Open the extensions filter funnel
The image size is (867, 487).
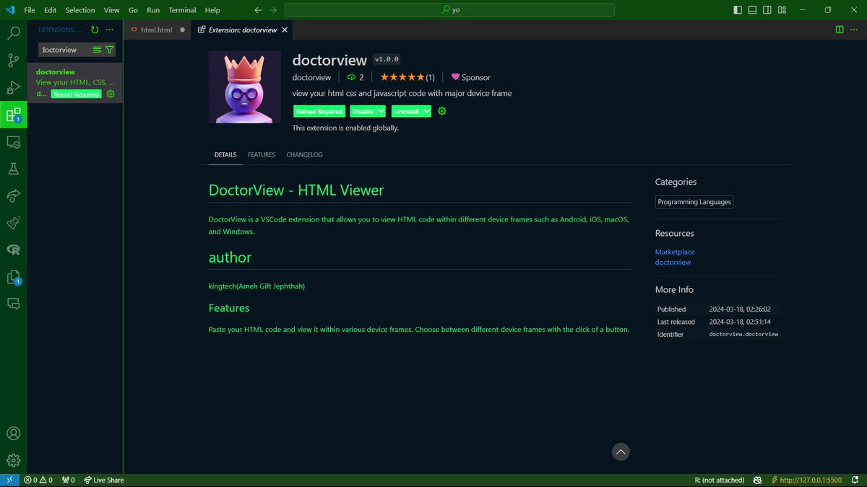click(109, 50)
